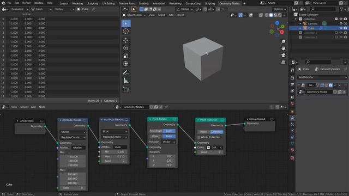Hide the Cube object eye icon in outliner
This screenshot has height=196, width=349.
tap(341, 28)
